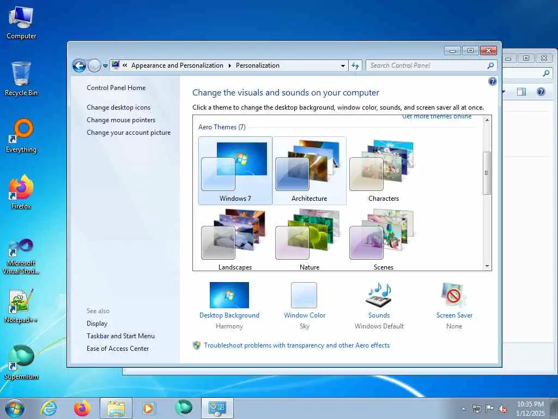Open Windows Media Player from taskbar
This screenshot has width=558, height=419.
pyautogui.click(x=148, y=408)
